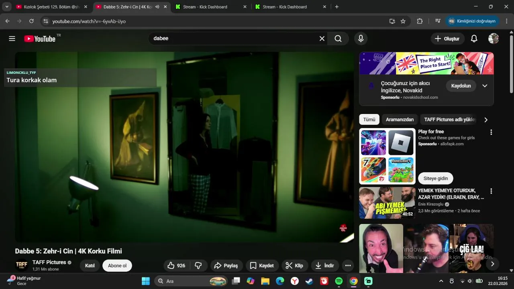Like the video (926 likes)
The image size is (514, 289).
pos(177,265)
